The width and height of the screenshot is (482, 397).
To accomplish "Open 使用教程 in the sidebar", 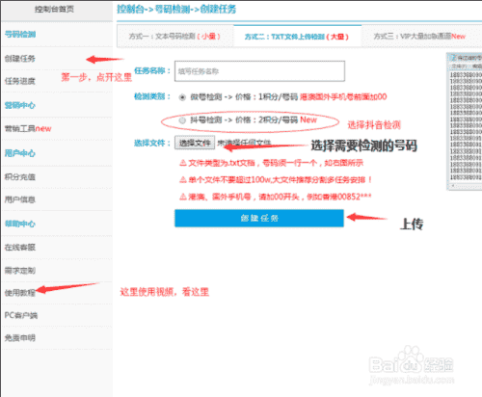I will (20, 293).
